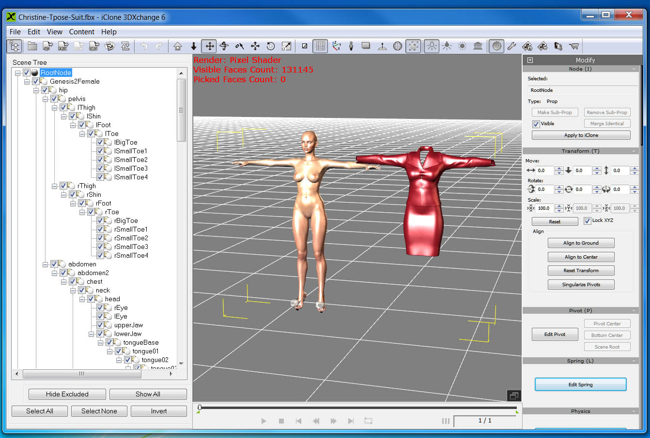This screenshot has width=650, height=438.
Task: Click the Undo arrow icon
Action: tap(144, 46)
